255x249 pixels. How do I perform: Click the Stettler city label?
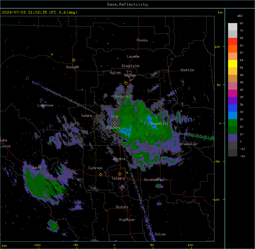tap(188, 70)
